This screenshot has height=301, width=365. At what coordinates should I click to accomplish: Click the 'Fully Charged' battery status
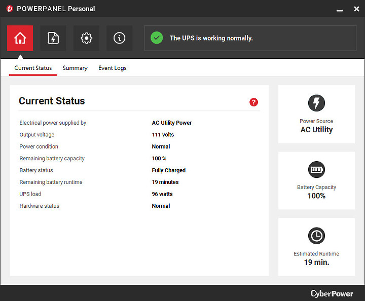click(168, 170)
